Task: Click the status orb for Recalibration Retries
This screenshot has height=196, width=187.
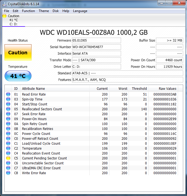Action: click(x=8, y=129)
